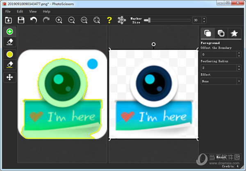Image resolution: width=246 pixels, height=171 pixels.
Task: Open help via the yellow question mark
Action: pyautogui.click(x=109, y=20)
